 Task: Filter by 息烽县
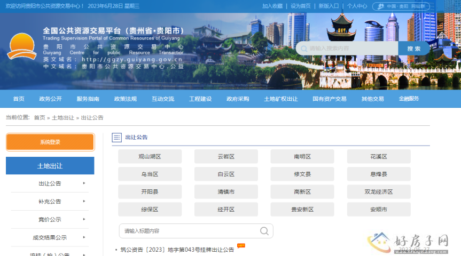[x=379, y=174]
